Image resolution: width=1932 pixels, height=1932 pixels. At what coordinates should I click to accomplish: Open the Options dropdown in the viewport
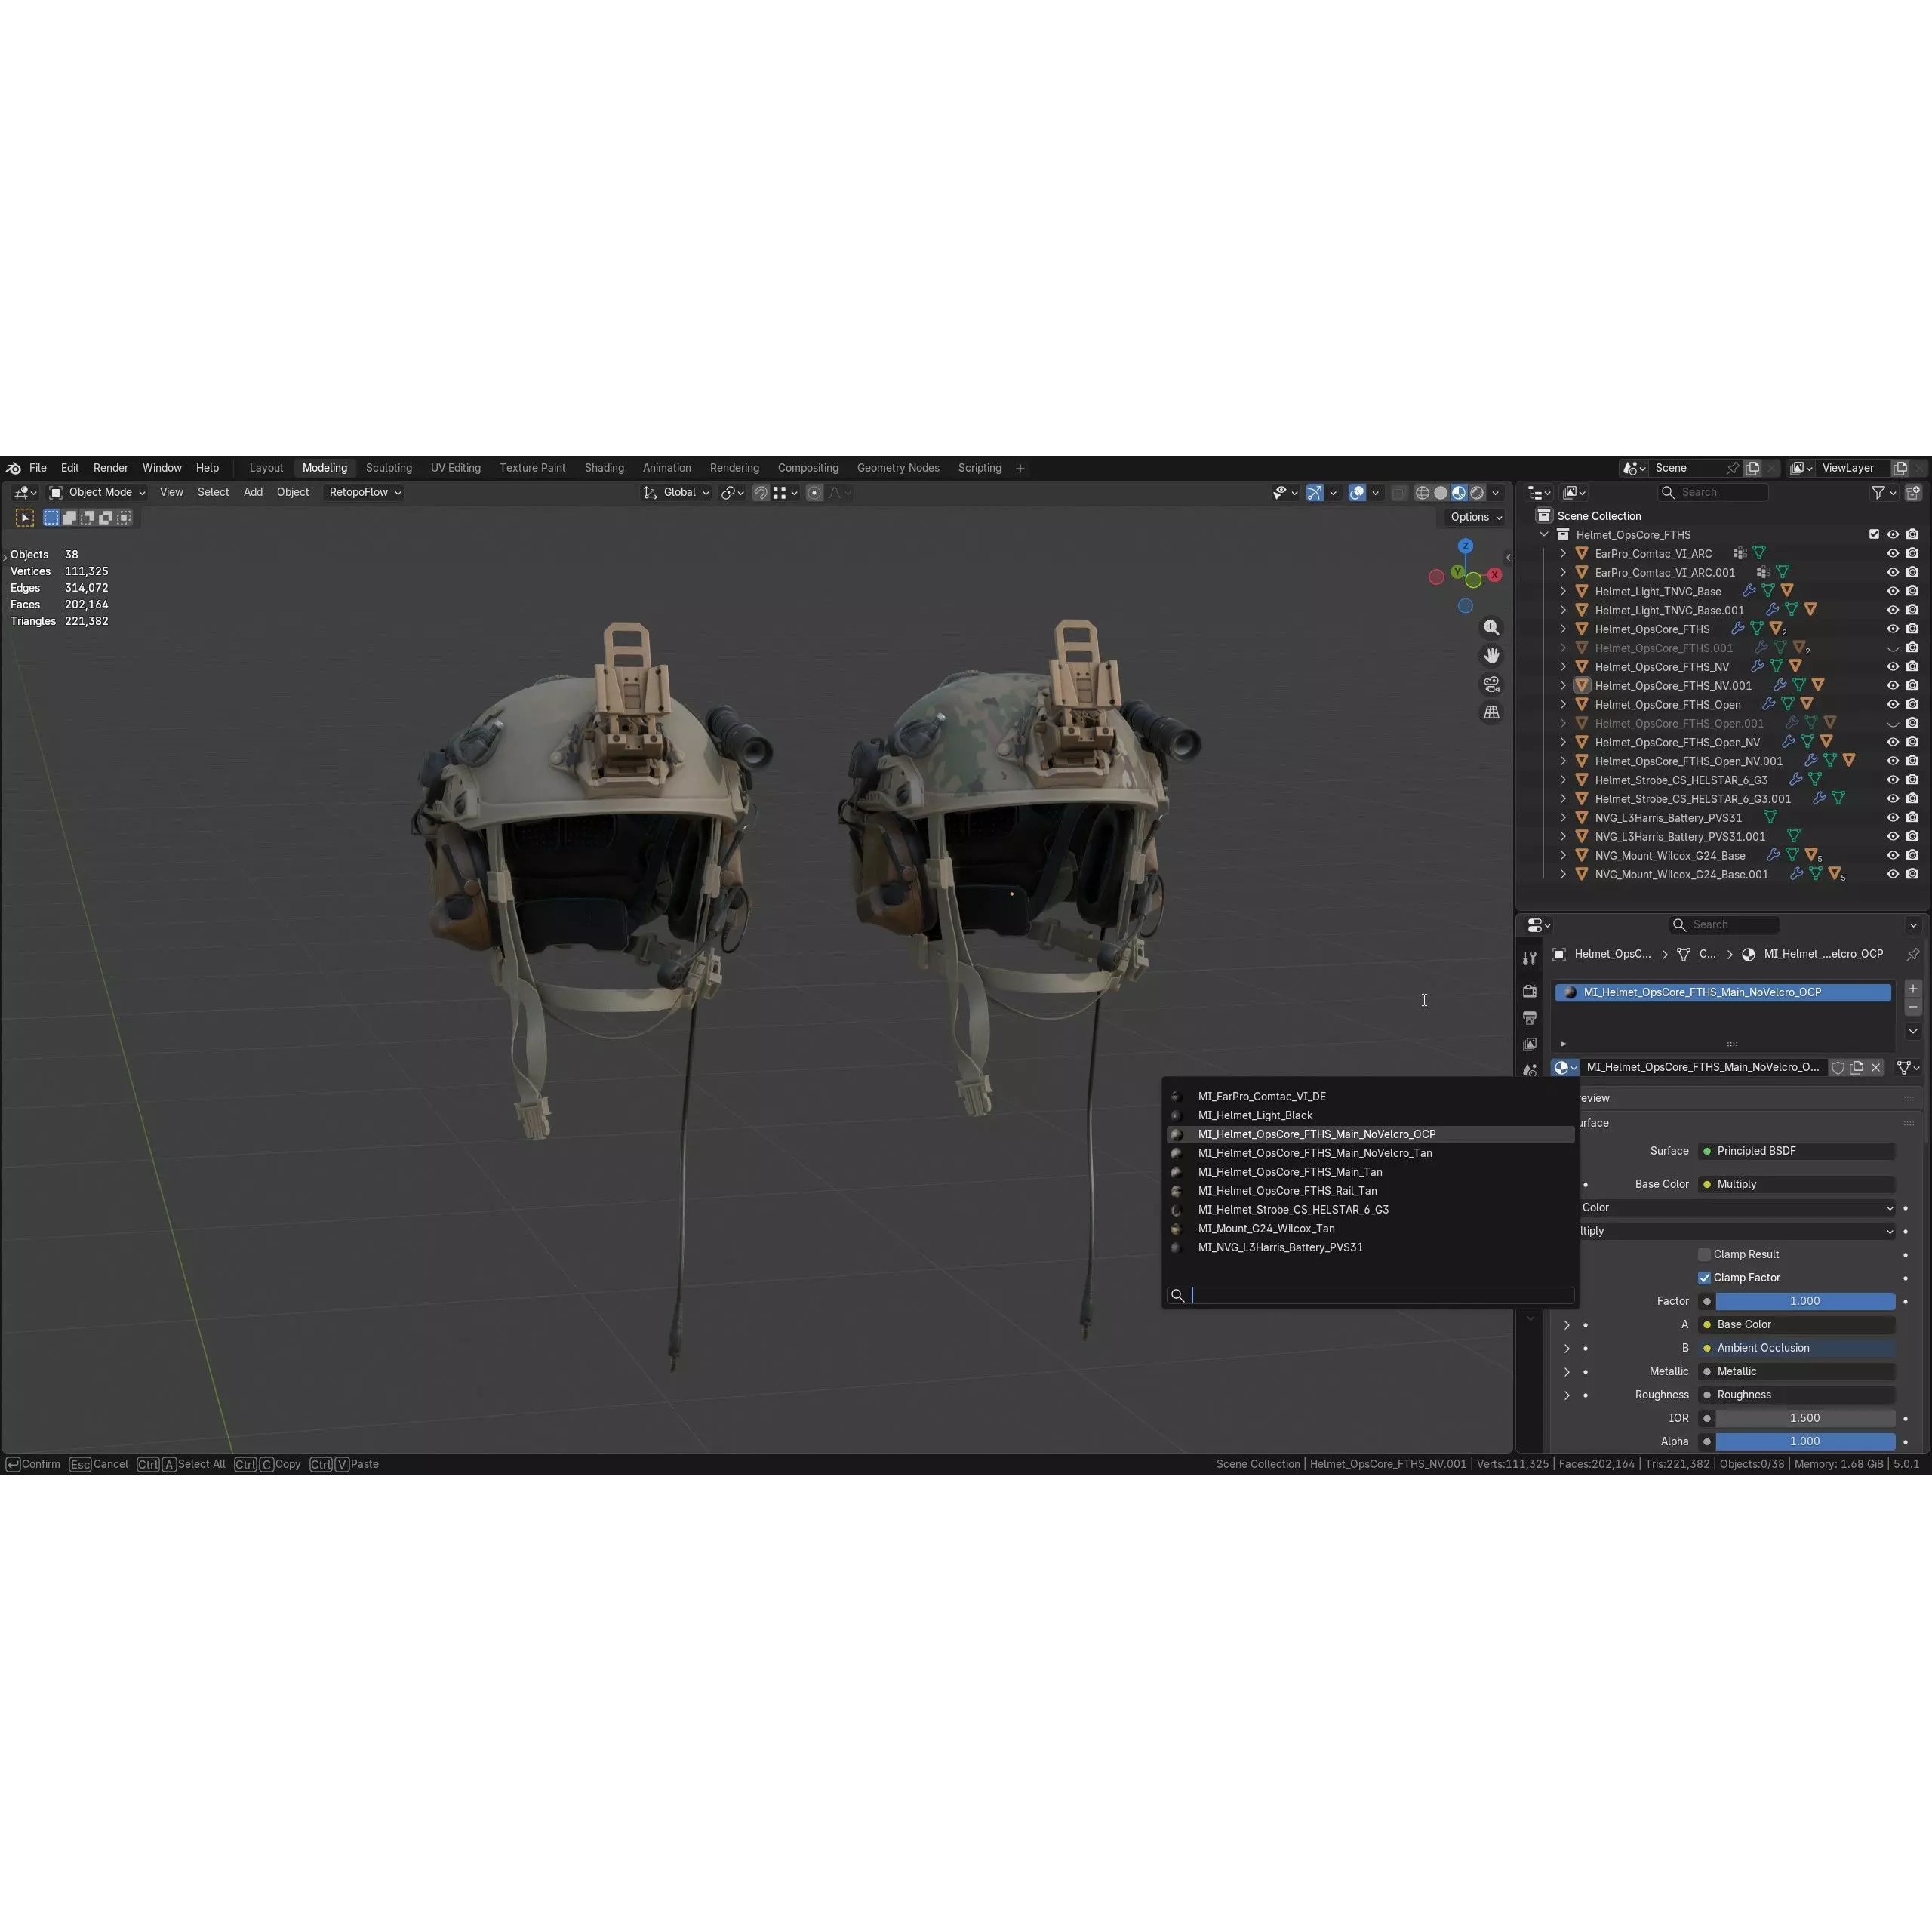pyautogui.click(x=1474, y=516)
